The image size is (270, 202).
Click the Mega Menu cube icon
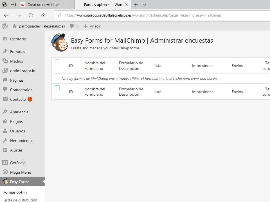click(x=5, y=172)
